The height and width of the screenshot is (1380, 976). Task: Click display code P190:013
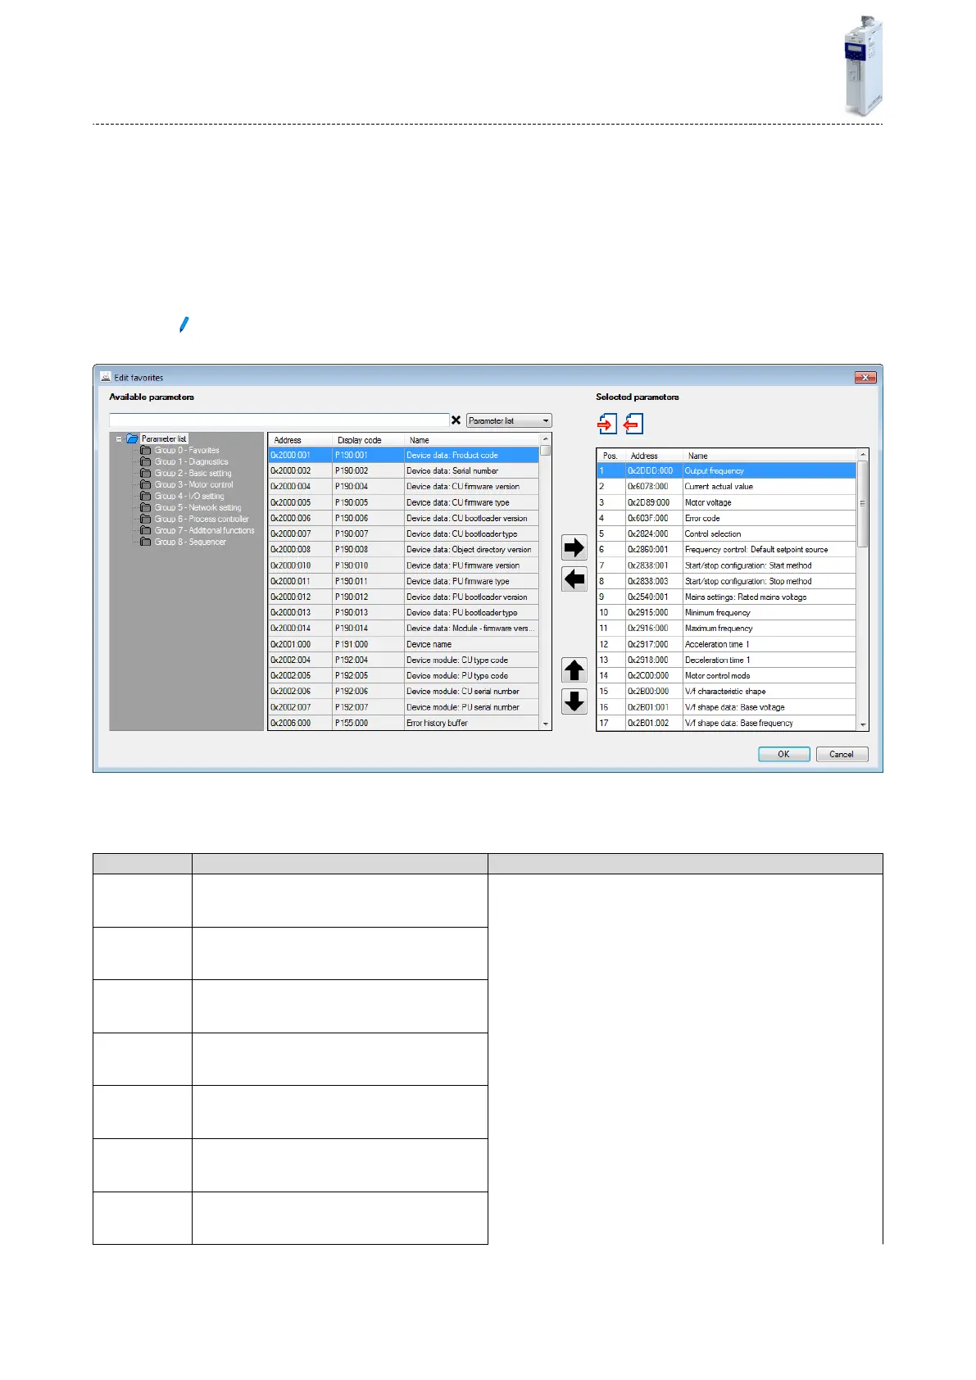[352, 612]
